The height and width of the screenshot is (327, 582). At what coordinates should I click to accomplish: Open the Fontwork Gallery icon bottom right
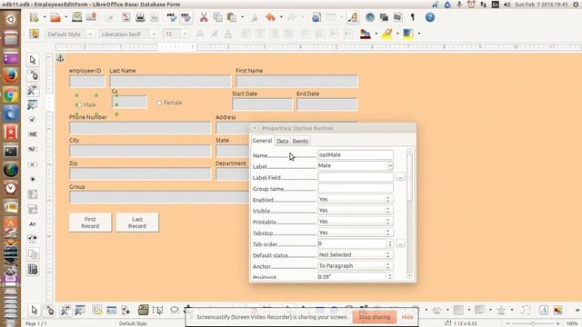pyautogui.click(x=544, y=310)
